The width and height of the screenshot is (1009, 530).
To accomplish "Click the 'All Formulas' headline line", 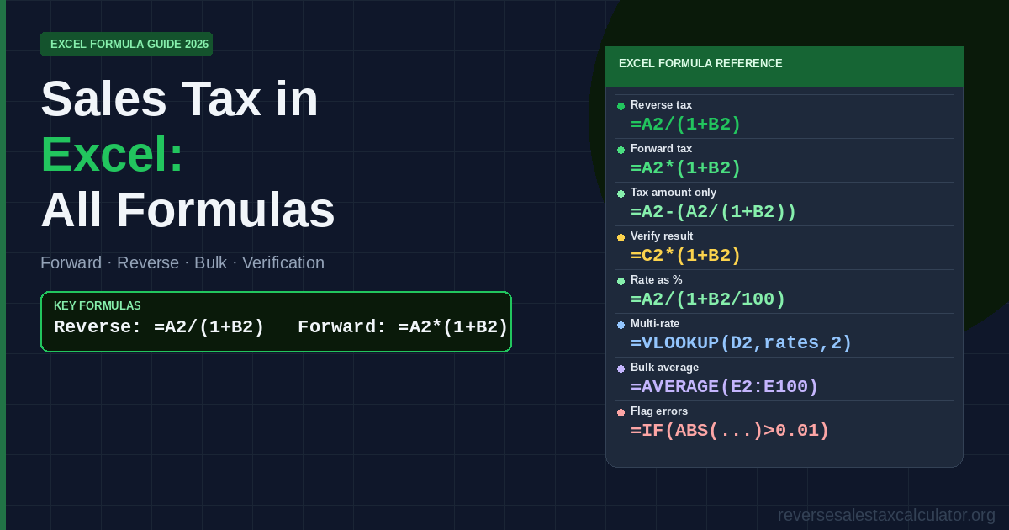I will click(188, 209).
